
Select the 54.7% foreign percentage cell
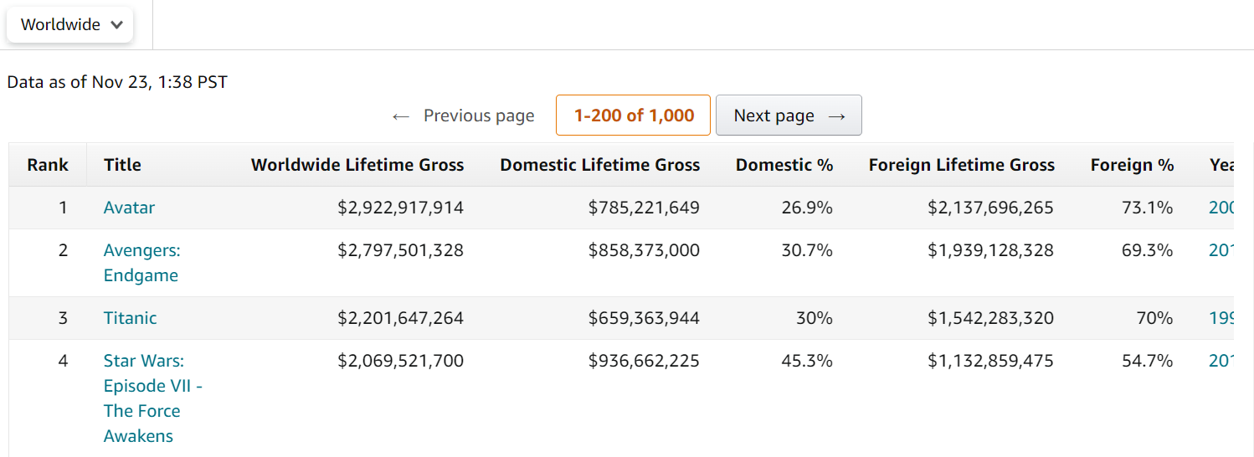1148,361
